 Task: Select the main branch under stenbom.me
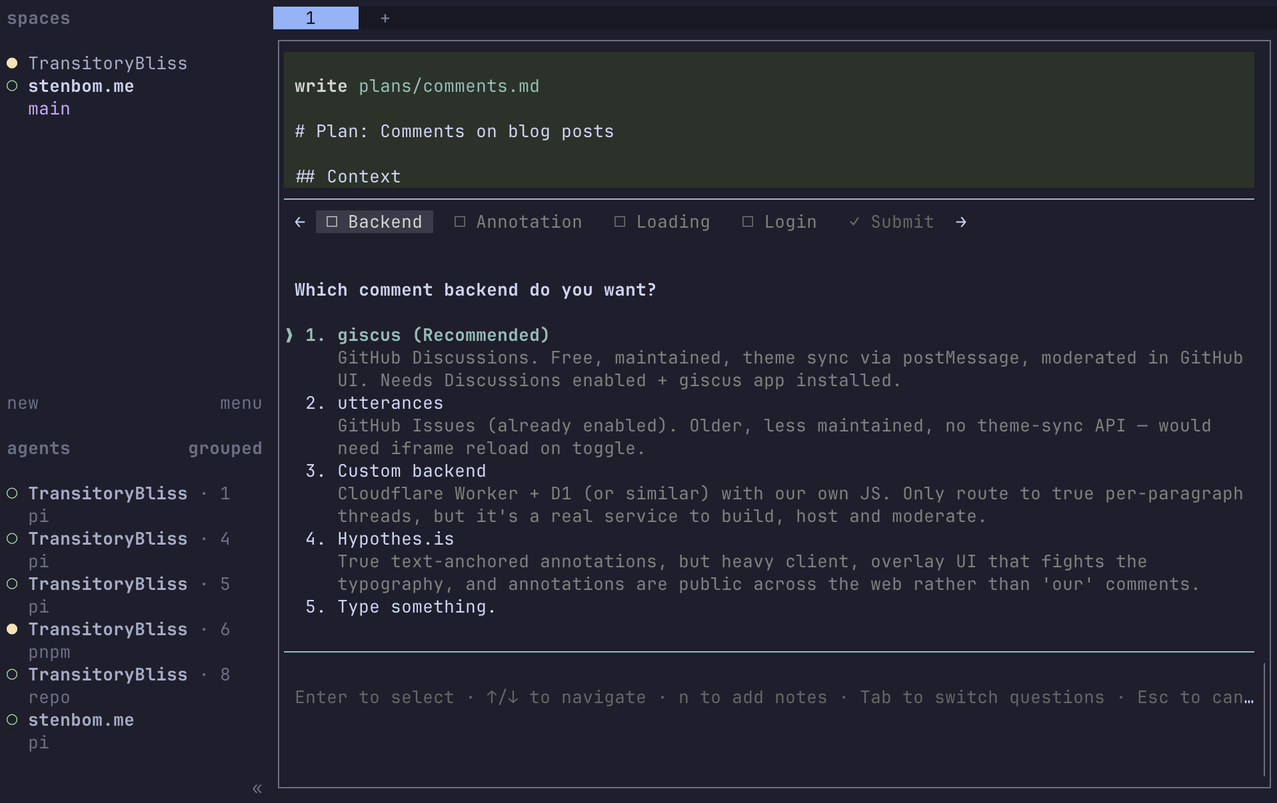click(49, 109)
